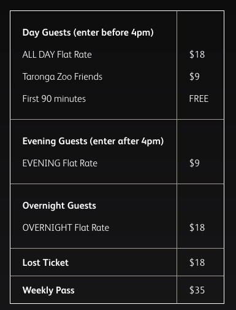The height and width of the screenshot is (310, 236).
Task: Click the Evening Guests (enter after 4pm) heading
Action: click(93, 141)
